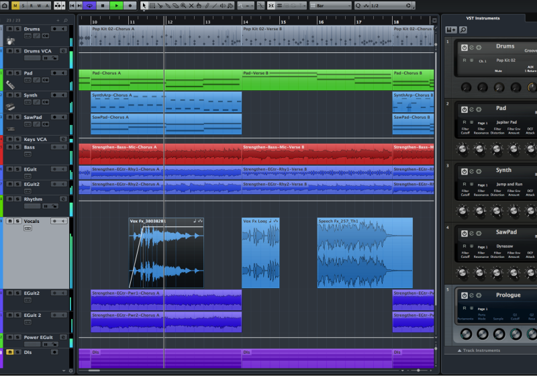Image resolution: width=537 pixels, height=376 pixels.
Task: Click the find instrument magnifier icon
Action: [463, 30]
